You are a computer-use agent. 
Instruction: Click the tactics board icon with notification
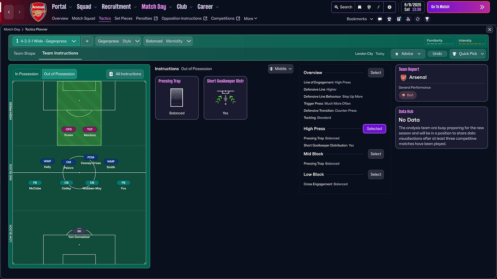coord(399,19)
